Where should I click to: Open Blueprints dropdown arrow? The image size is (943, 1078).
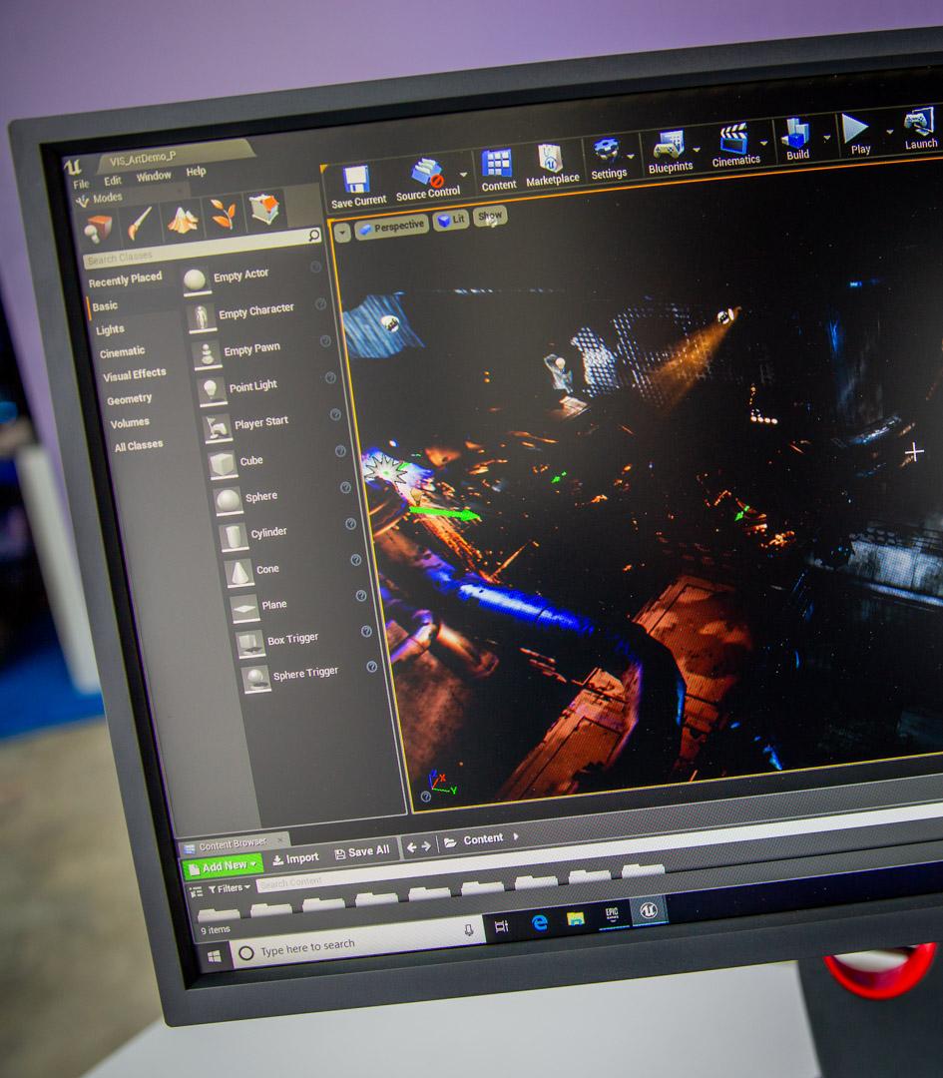tap(697, 149)
